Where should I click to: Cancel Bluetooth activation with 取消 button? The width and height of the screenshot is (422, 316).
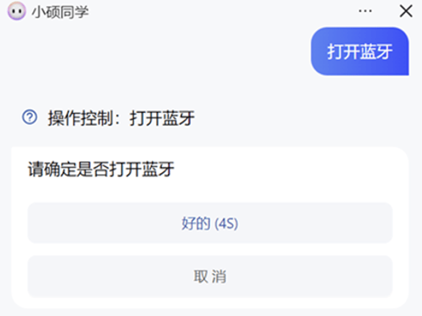[x=210, y=276]
